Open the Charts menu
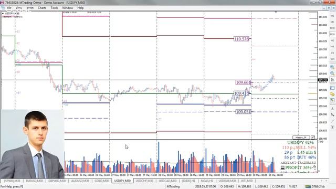 [42, 8]
